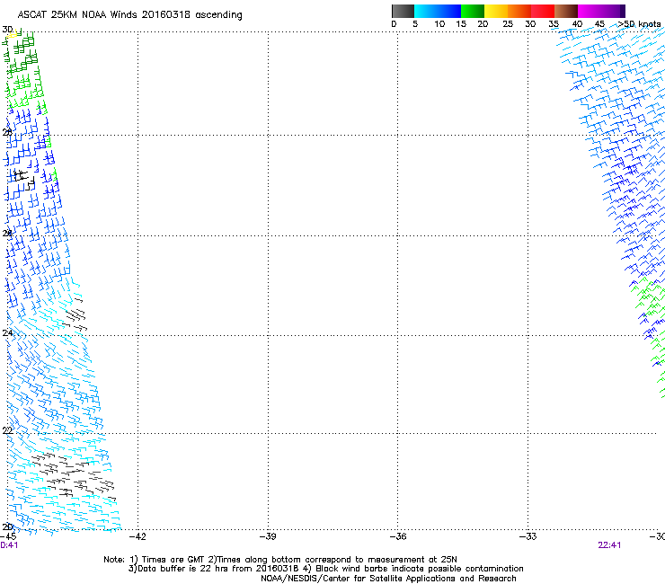Click the '-36' longitude axis label
This screenshot has width=665, height=584.
[x=398, y=536]
